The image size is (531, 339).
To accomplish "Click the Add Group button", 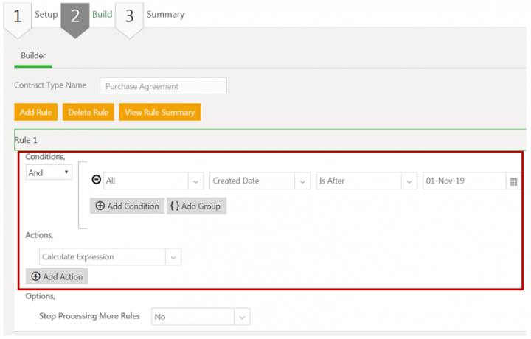I will pos(197,206).
